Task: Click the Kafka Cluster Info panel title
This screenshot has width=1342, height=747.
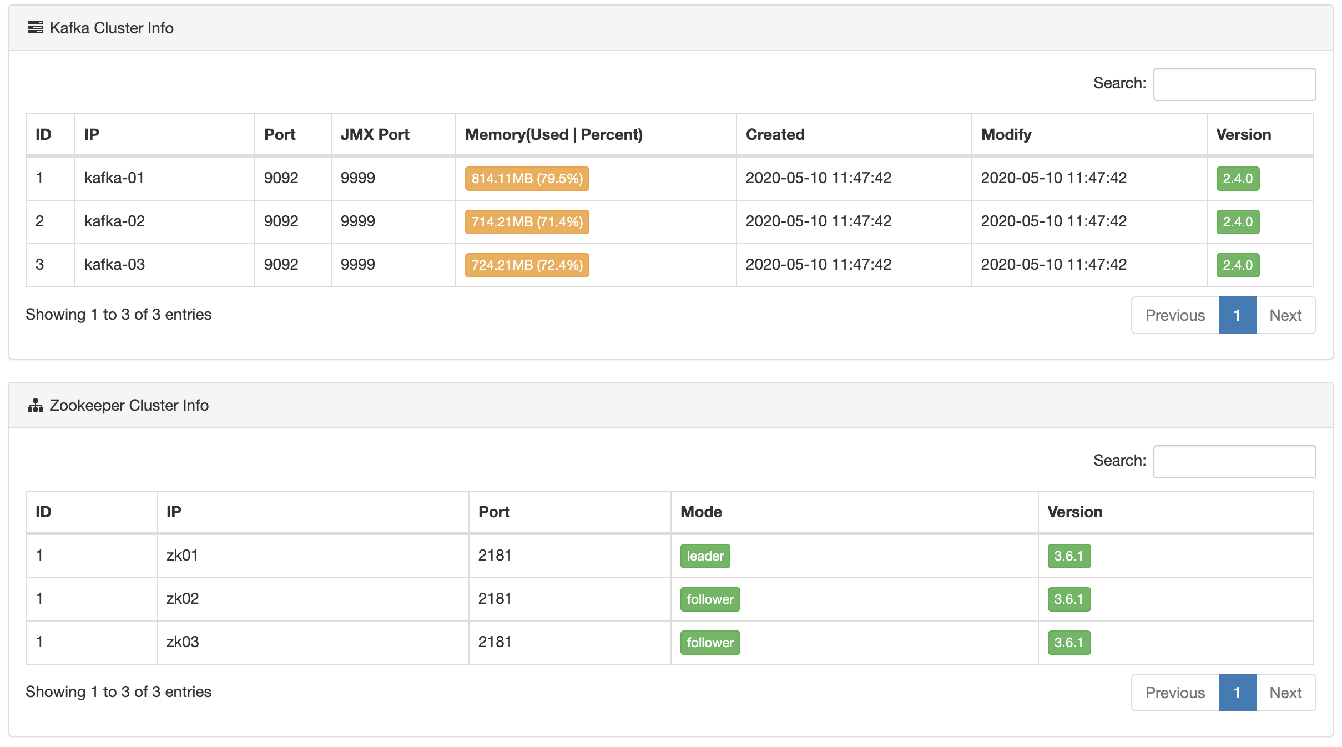Action: (112, 28)
